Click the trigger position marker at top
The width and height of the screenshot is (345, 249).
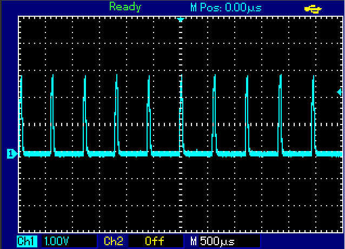click(x=181, y=20)
